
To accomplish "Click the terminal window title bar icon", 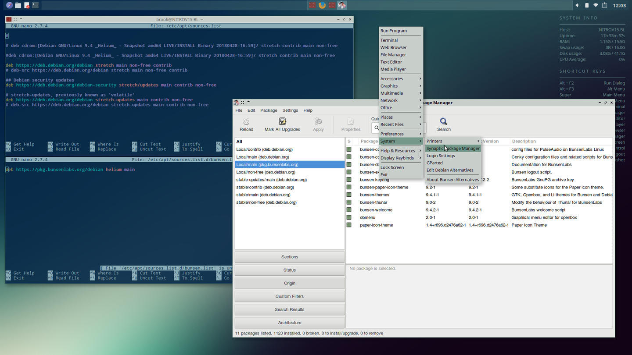I will [9, 19].
